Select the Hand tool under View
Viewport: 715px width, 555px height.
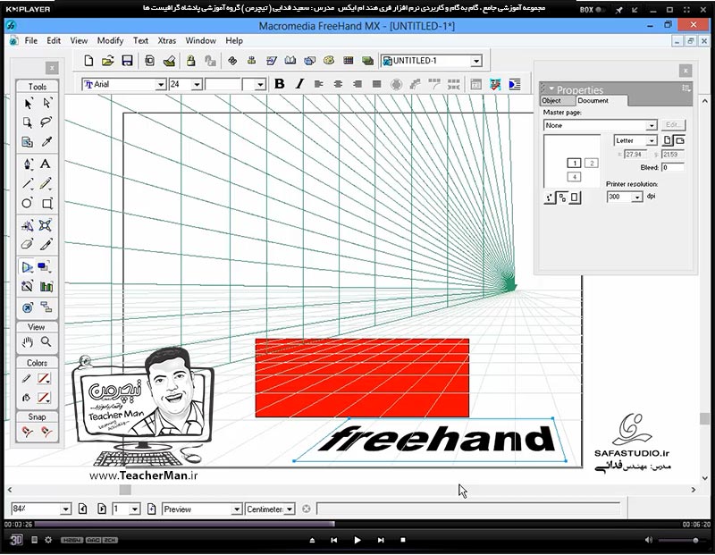[27, 341]
